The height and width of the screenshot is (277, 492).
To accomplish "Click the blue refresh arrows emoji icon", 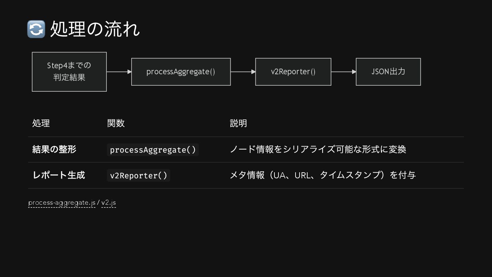I will point(36,29).
